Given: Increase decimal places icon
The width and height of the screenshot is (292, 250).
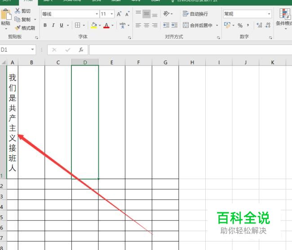Looking at the screenshot, I should [x=259, y=25].
